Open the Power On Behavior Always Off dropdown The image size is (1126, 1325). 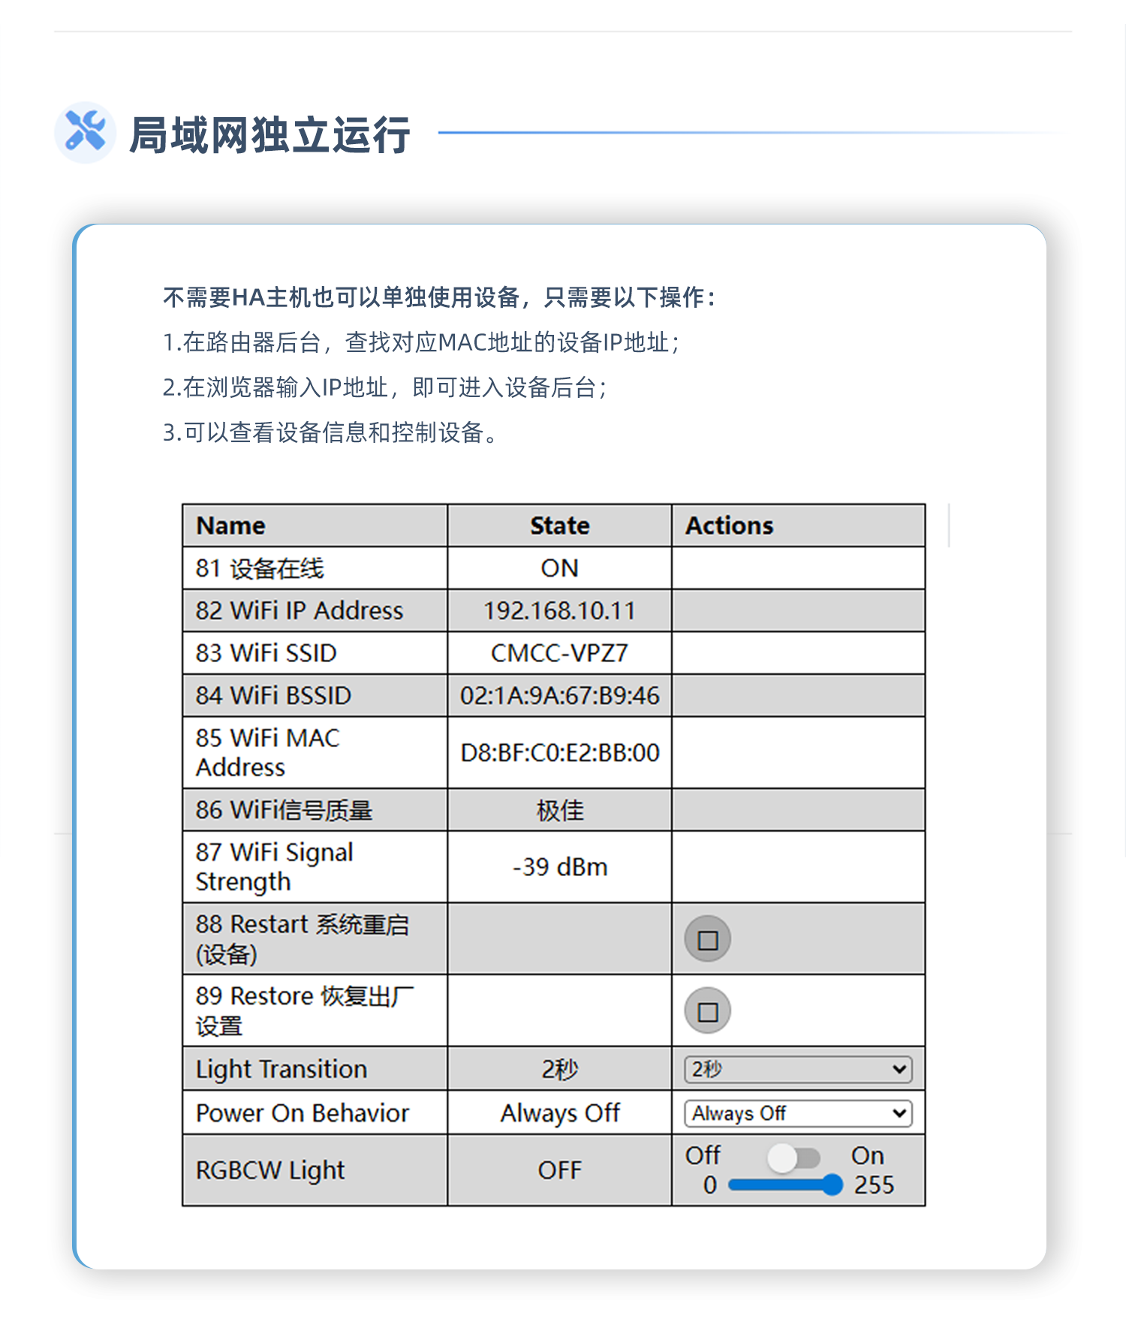(x=798, y=1113)
